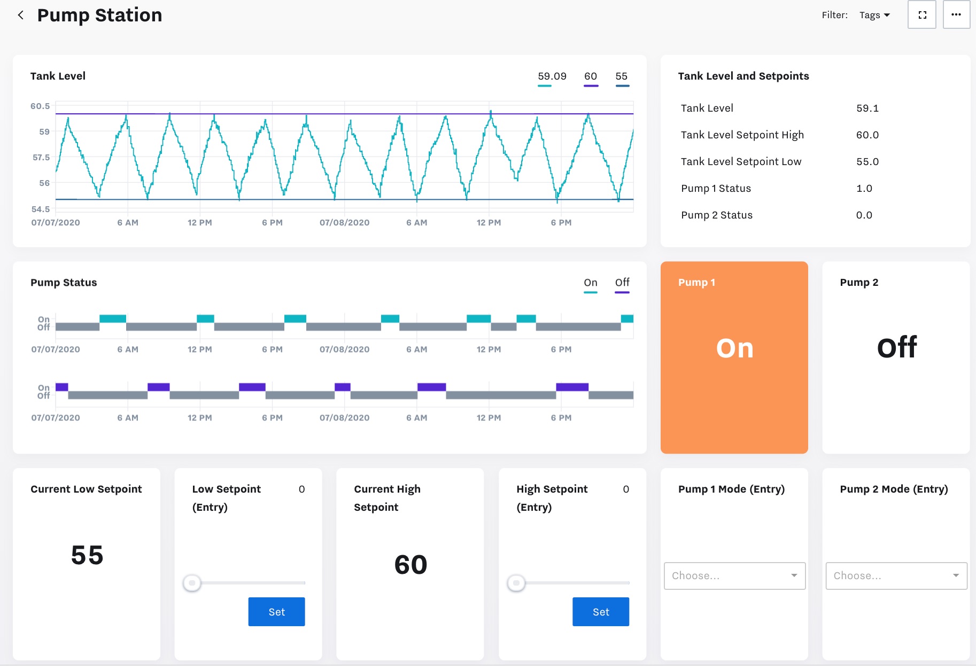Click the Tank Level chart title
Screen dimensions: 976x670
pyautogui.click(x=58, y=76)
